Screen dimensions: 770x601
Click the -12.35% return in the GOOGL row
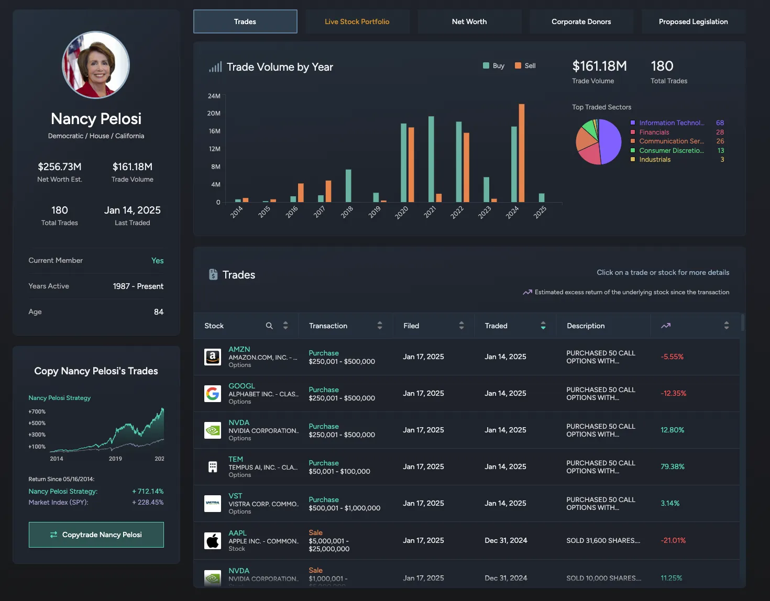coord(674,393)
